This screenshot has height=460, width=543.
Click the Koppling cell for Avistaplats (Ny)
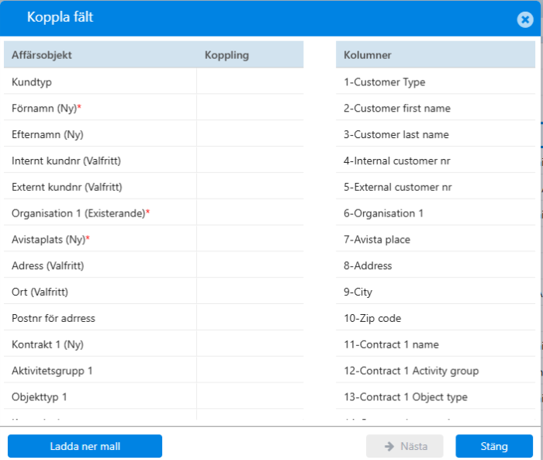click(x=250, y=240)
